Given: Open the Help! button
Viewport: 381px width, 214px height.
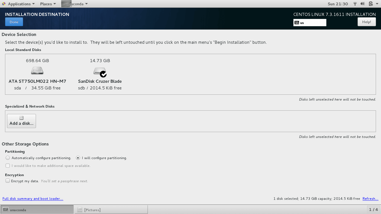Looking at the screenshot, I should pos(366,22).
